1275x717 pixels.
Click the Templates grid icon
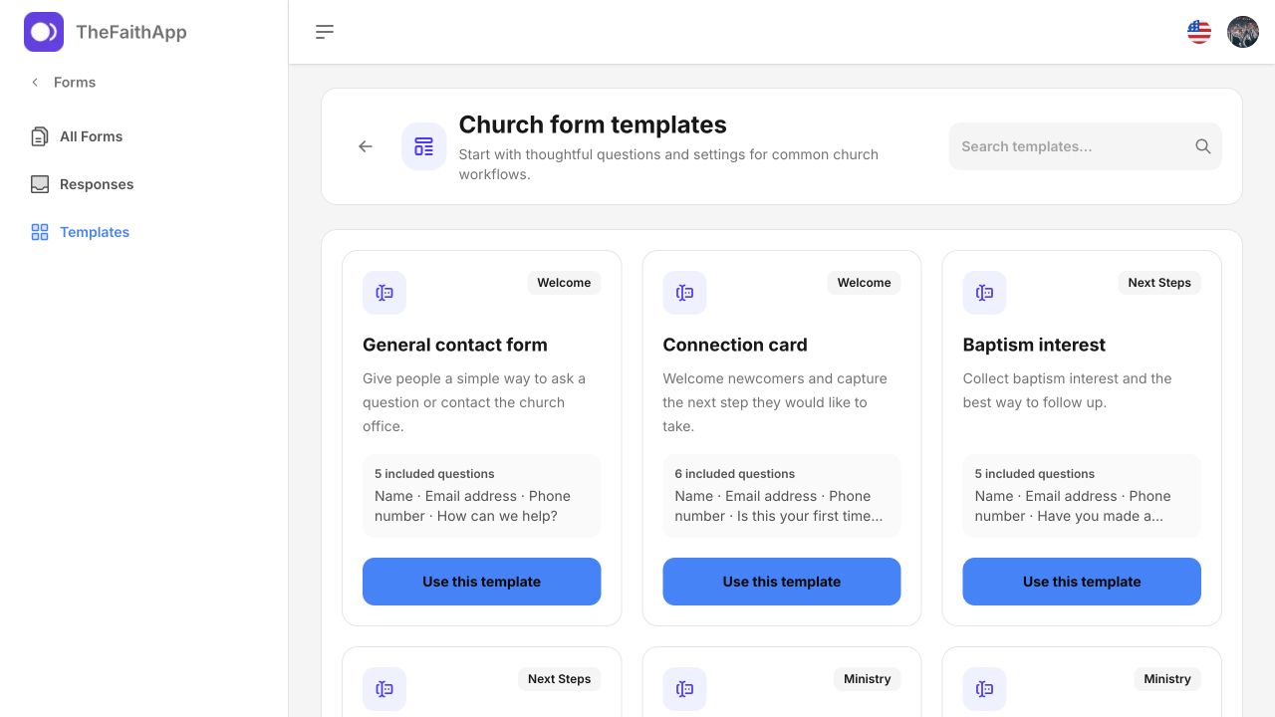(x=40, y=232)
